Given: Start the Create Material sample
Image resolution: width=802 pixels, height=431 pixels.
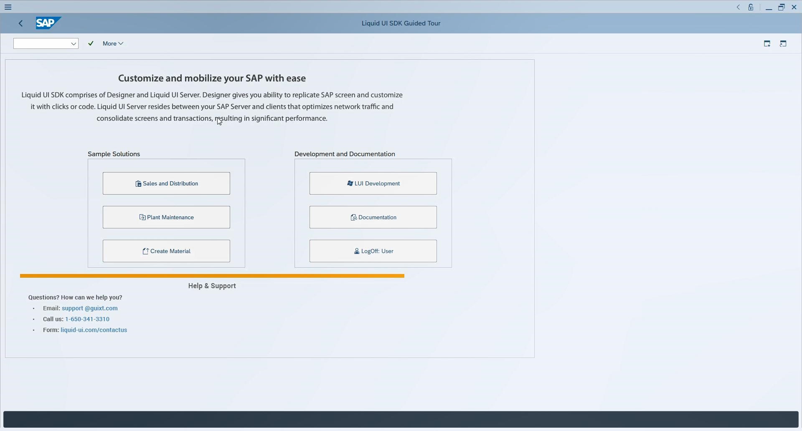Looking at the screenshot, I should click(x=166, y=251).
